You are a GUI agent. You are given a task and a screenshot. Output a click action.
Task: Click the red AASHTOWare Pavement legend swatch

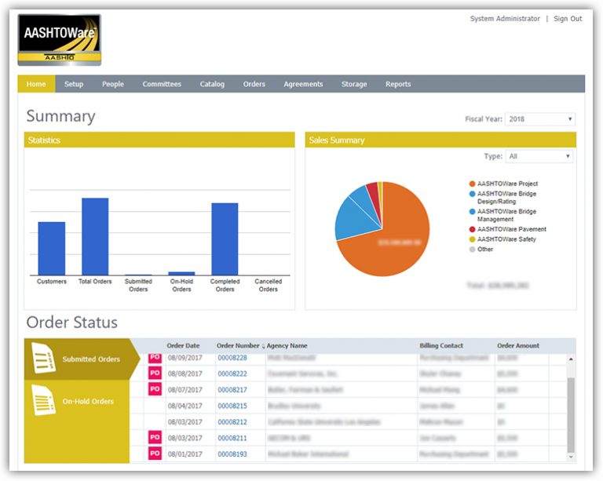coord(471,229)
